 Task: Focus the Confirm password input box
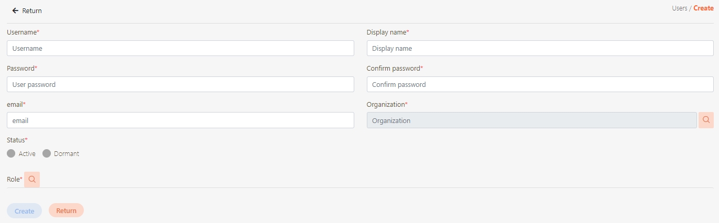(540, 84)
